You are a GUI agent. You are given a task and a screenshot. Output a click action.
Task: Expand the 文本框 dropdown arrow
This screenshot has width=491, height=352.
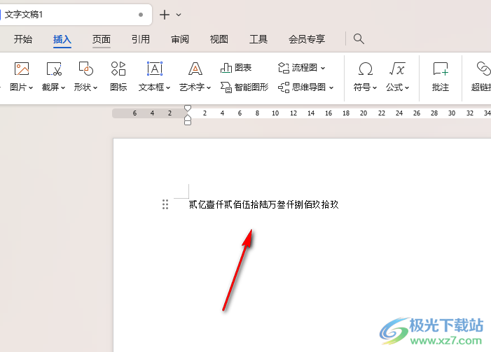click(168, 88)
